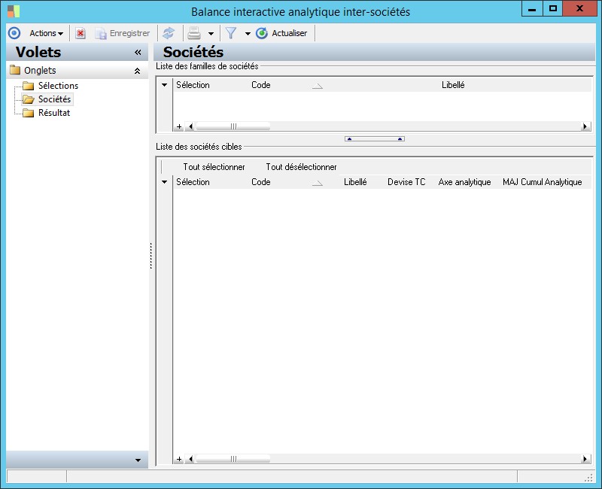Click the Sociétés open folder icon
This screenshot has width=602, height=489.
(28, 99)
